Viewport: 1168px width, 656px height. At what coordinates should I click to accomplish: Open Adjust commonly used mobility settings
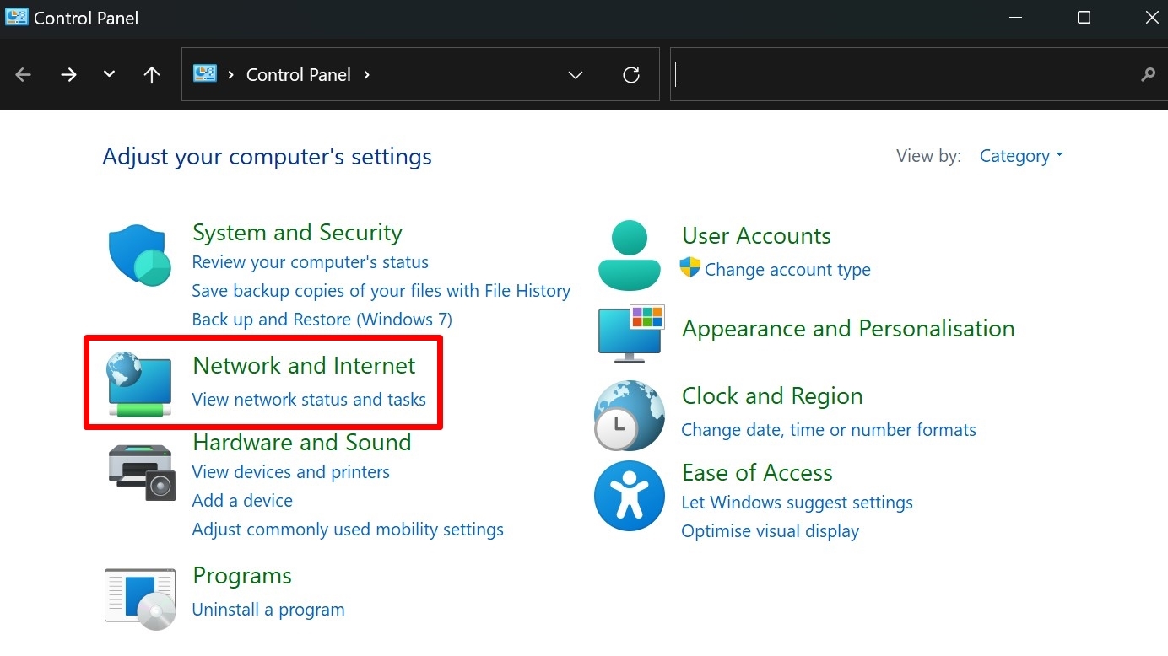pyautogui.click(x=348, y=530)
